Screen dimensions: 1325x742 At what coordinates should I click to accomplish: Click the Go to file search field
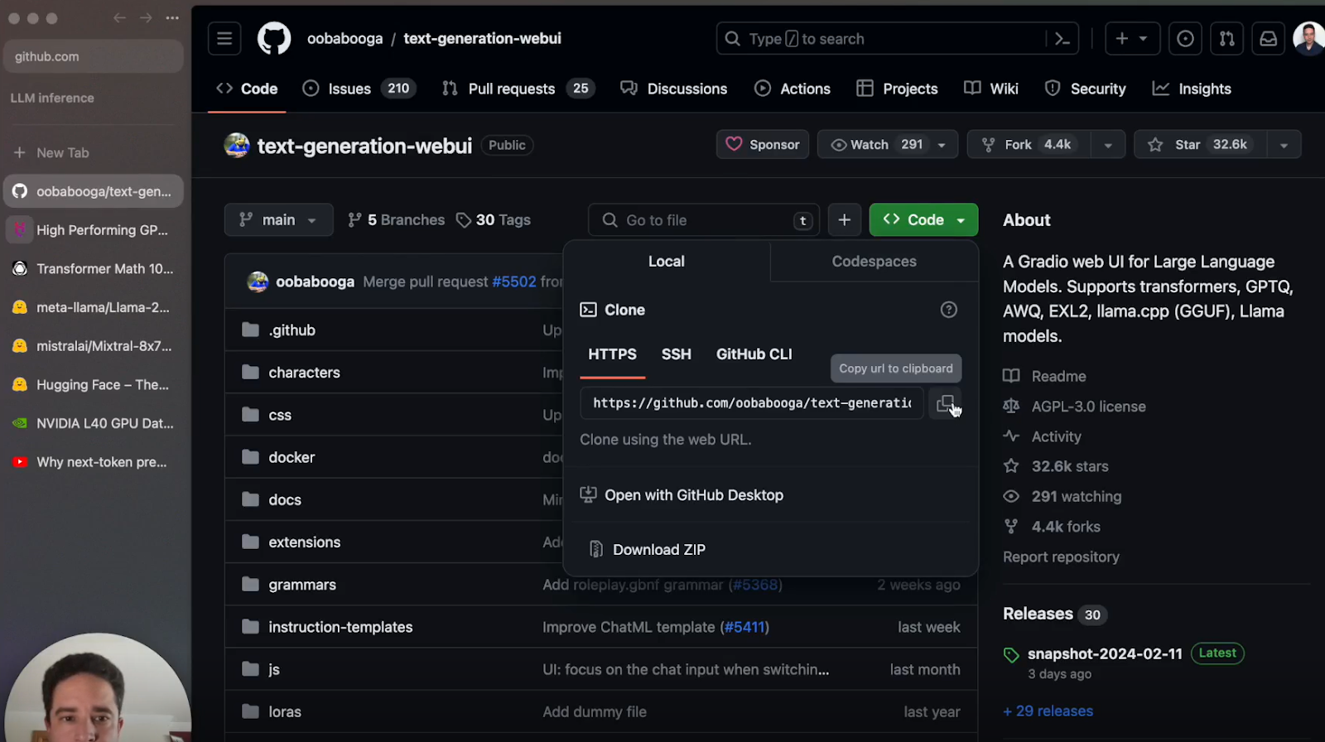pyautogui.click(x=704, y=220)
